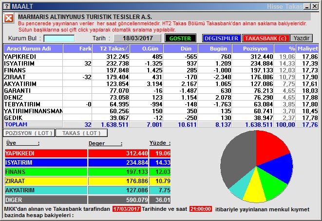Click the GOSTER button
This screenshot has width=322, height=221.
[180, 38]
